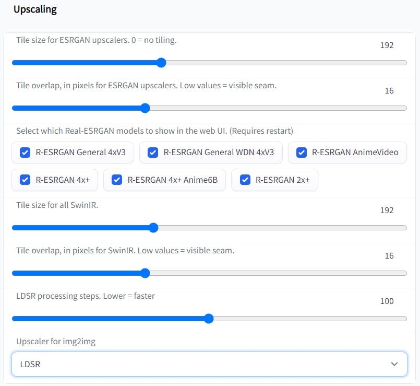Screen dimensions: 420x386
Task: Click the ESRGAN tile size slider handle
Action: click(x=161, y=63)
